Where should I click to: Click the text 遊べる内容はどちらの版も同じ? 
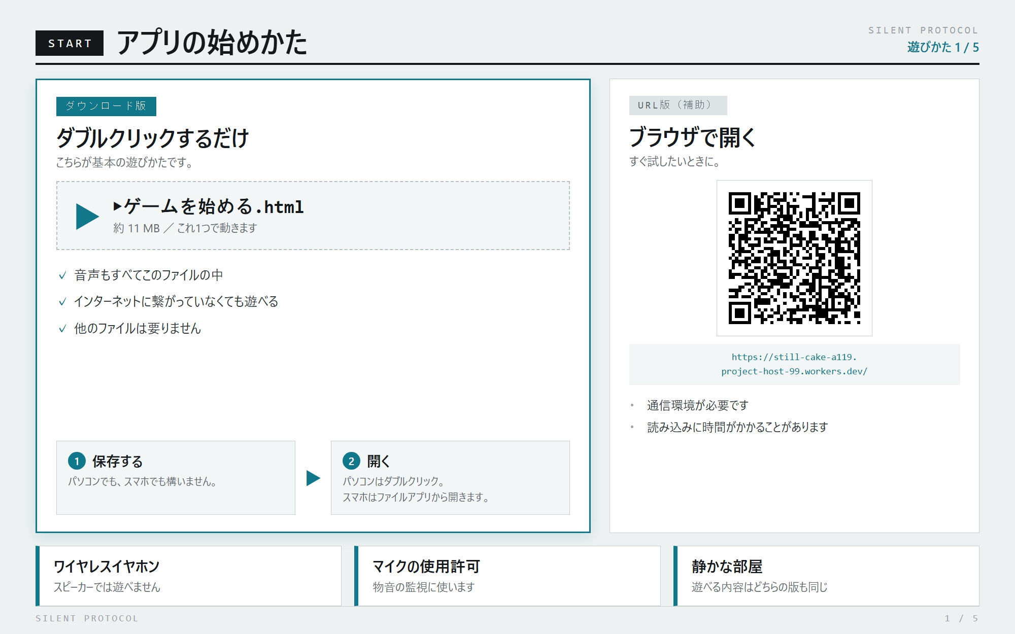click(760, 587)
